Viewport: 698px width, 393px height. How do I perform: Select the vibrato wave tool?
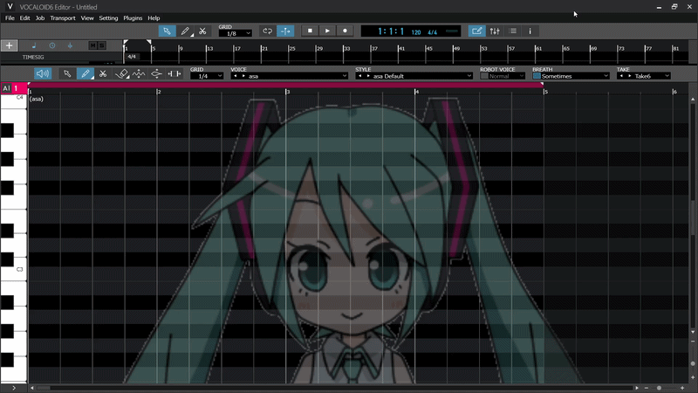(139, 73)
